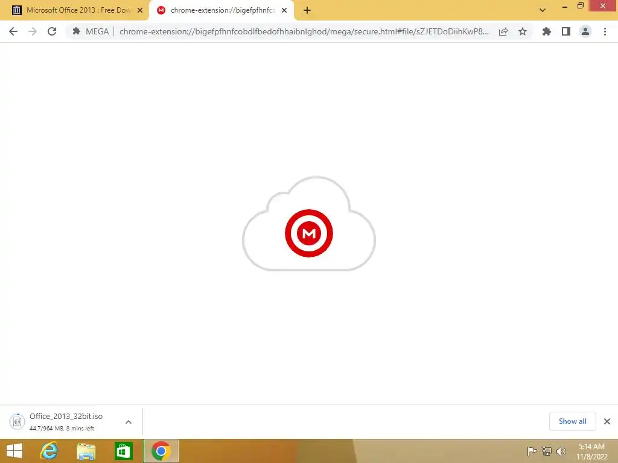Expand the tab search chevron
This screenshot has height=463, width=618.
coord(543,10)
